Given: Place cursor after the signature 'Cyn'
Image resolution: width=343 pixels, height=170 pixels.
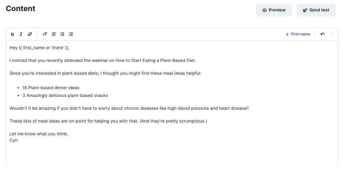Looking at the screenshot, I should 18,140.
